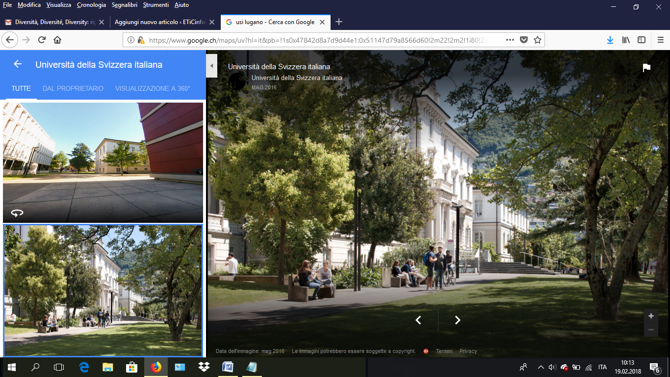Open the Termini link
This screenshot has width=670, height=377.
coord(444,351)
